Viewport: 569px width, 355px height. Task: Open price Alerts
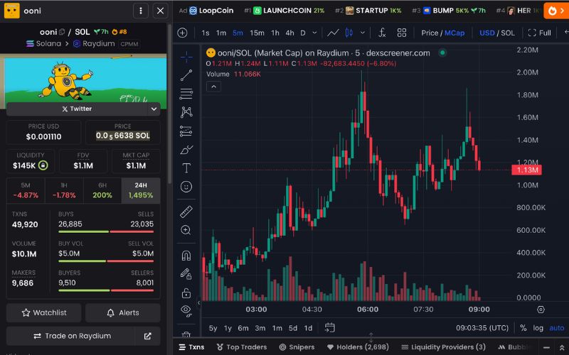coord(123,312)
